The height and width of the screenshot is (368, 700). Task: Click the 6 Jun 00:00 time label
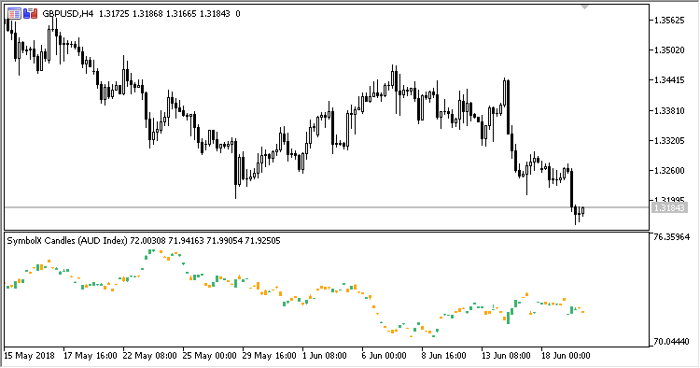(x=384, y=356)
